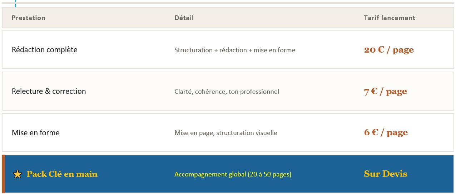
Task: Click the orange accent bar beside the pack row
Action: pyautogui.click(x=3, y=174)
